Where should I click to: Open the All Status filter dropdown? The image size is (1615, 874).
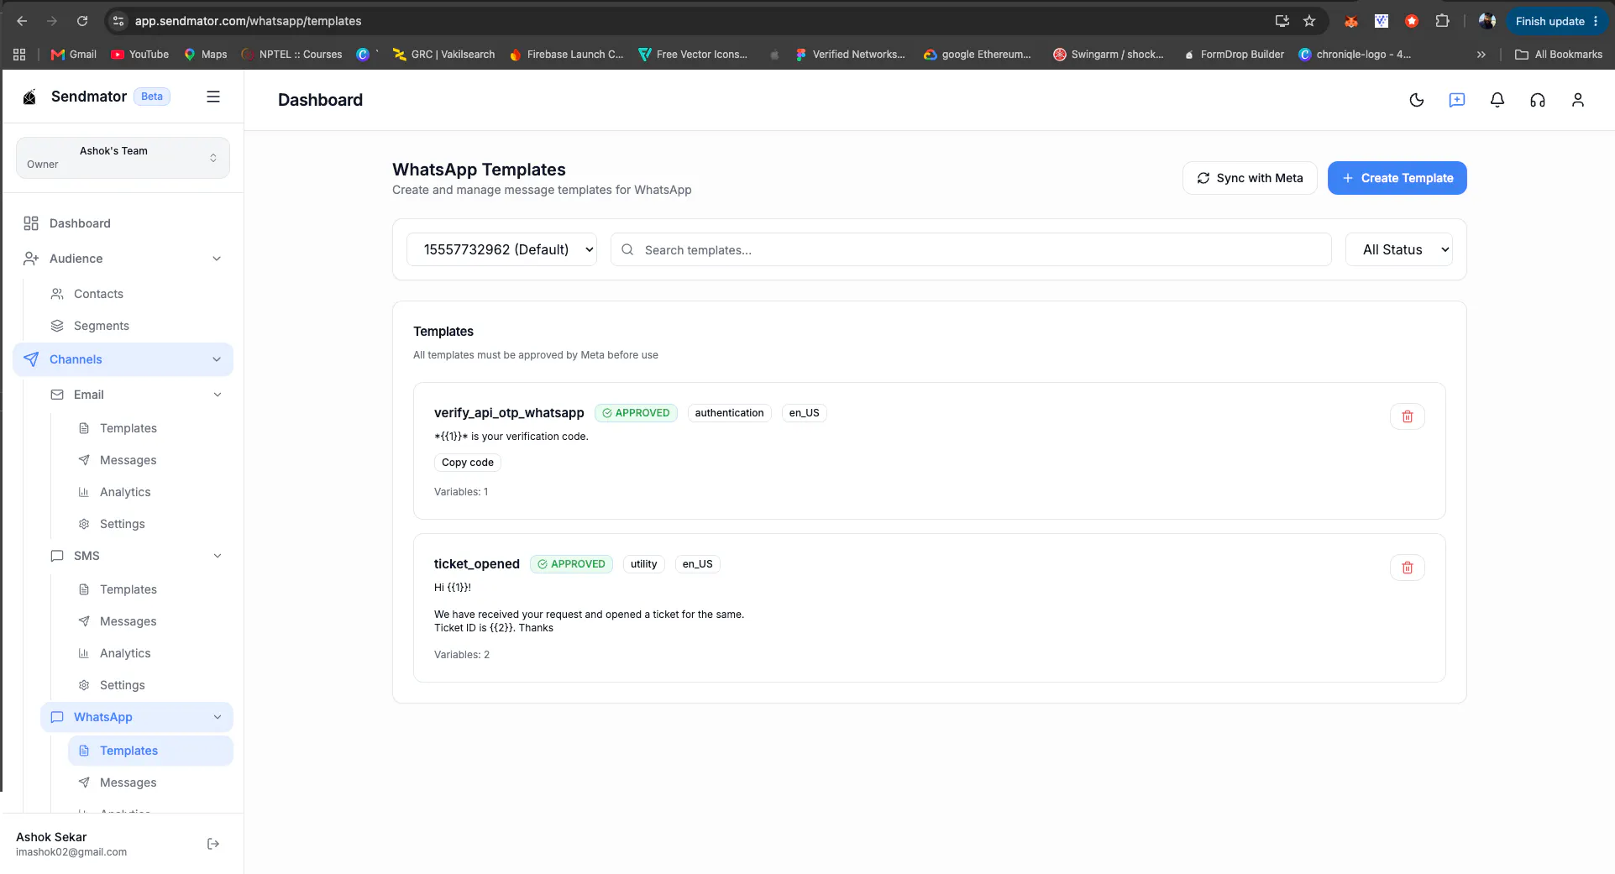(x=1398, y=249)
